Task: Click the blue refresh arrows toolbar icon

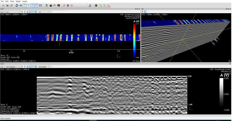Action: [x=17, y=5]
